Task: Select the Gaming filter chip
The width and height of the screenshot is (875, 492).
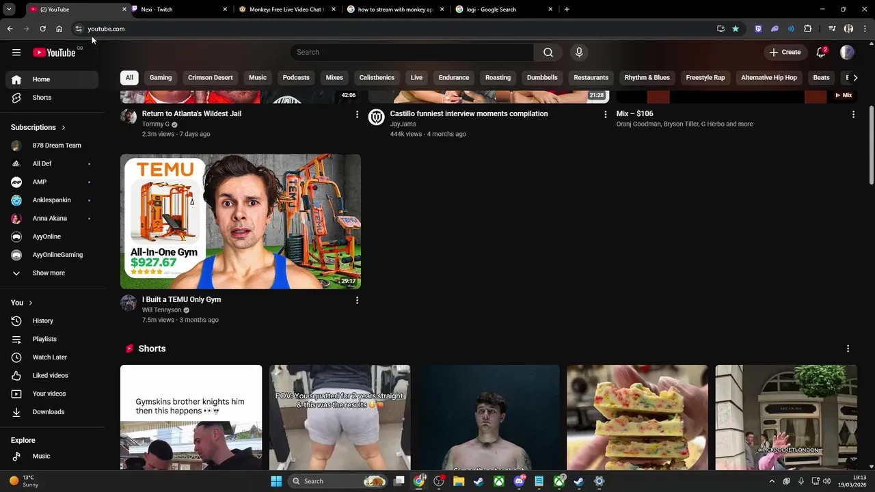Action: tap(161, 78)
